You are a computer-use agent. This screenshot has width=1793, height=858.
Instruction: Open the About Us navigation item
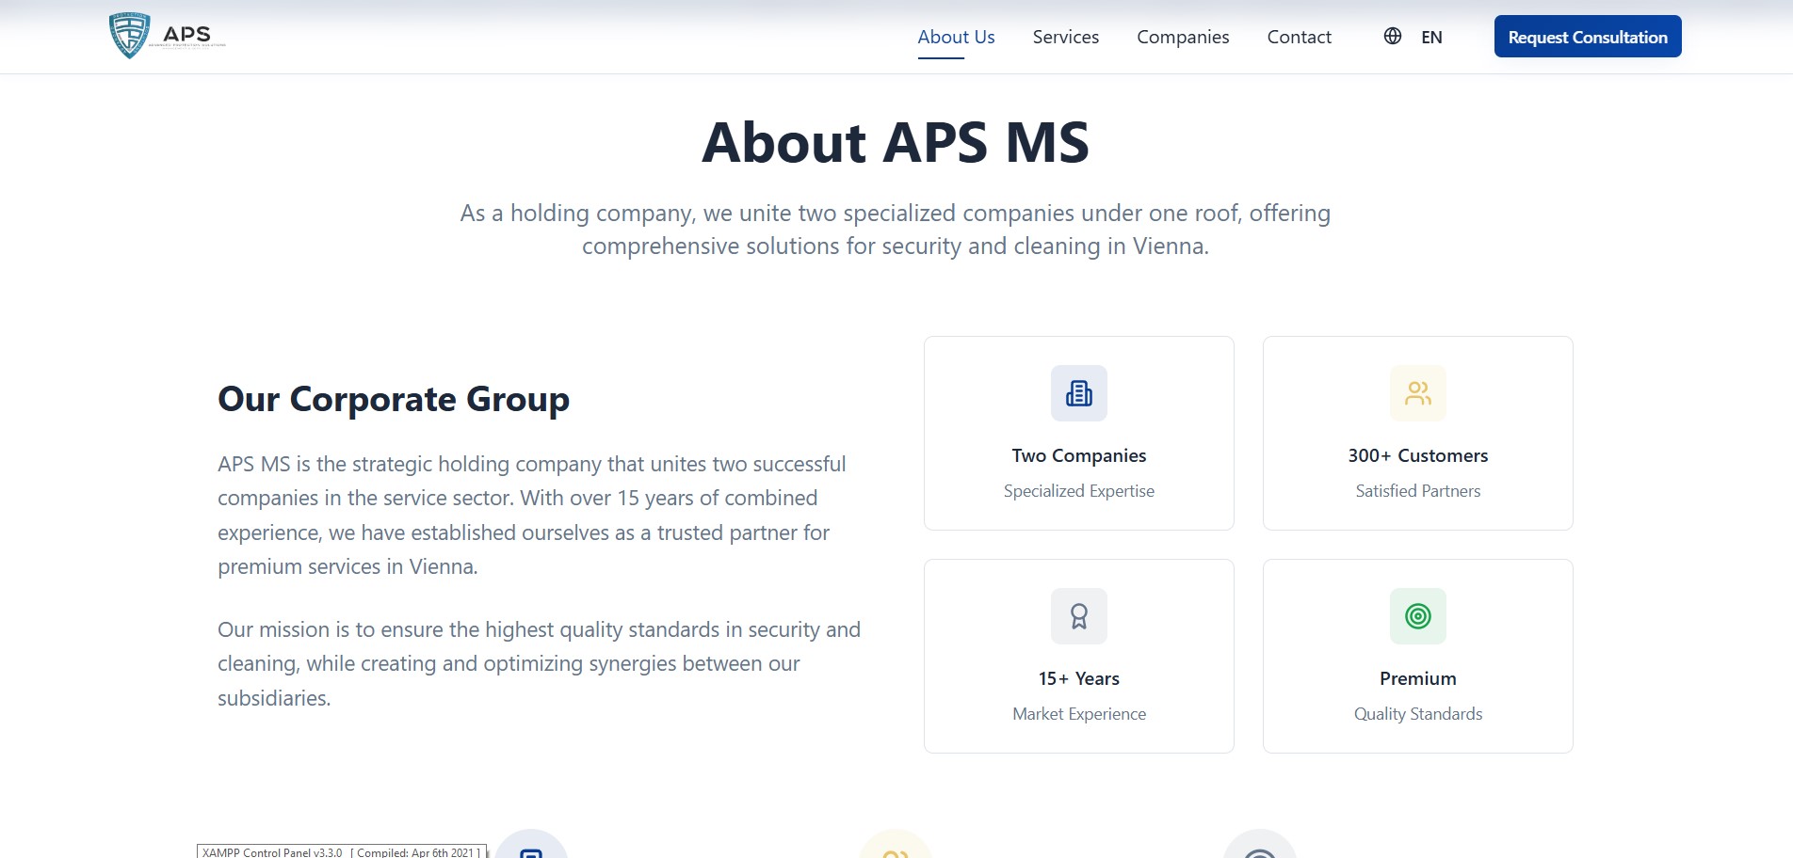(x=956, y=37)
